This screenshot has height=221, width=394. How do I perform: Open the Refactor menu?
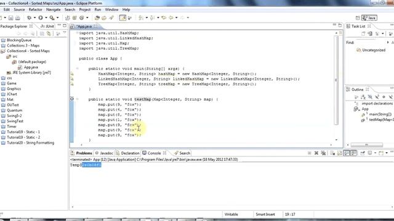coord(36,10)
